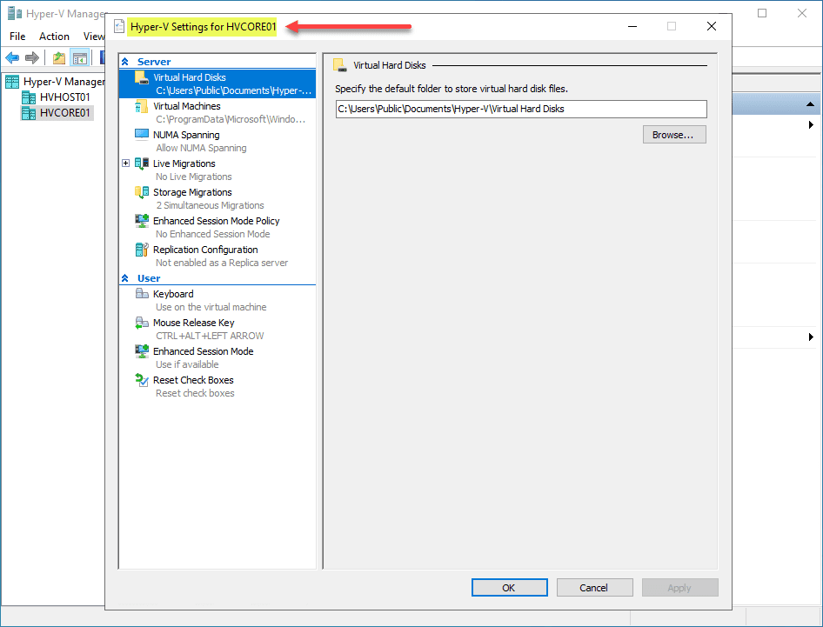Image resolution: width=823 pixels, height=627 pixels.
Task: Click the HVCORE01 server icon in tree
Action: click(x=29, y=113)
